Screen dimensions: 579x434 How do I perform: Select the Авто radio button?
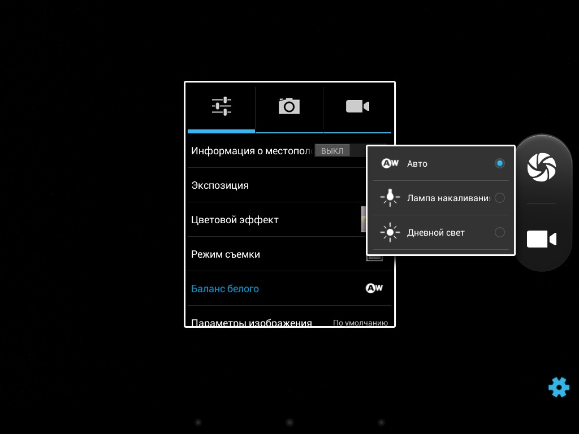coord(499,163)
